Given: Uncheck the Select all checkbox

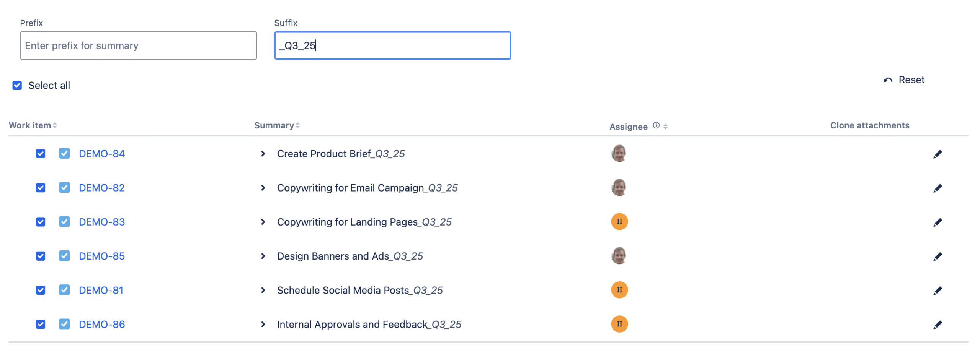Looking at the screenshot, I should tap(17, 85).
